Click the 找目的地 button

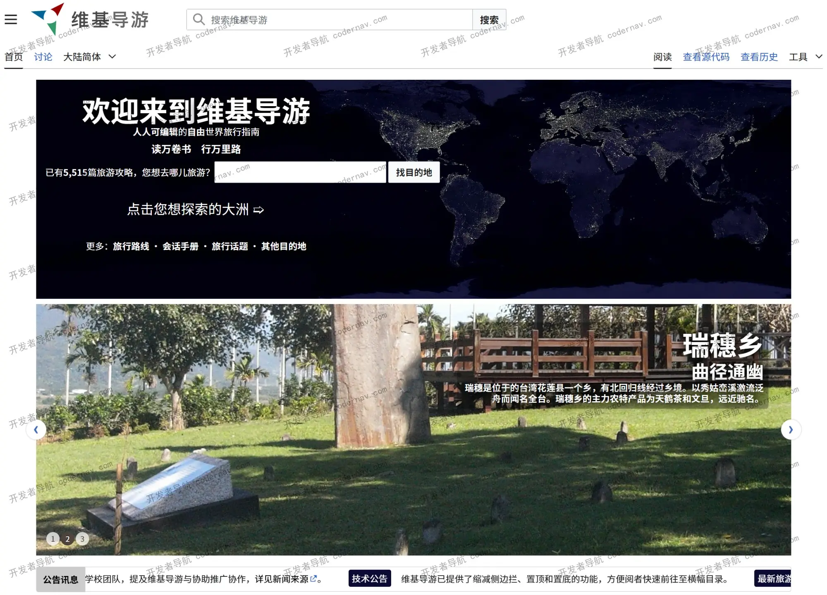pyautogui.click(x=414, y=172)
